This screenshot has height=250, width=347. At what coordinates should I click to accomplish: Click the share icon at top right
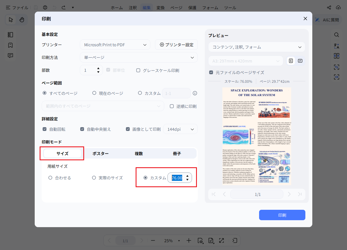[x=329, y=8]
